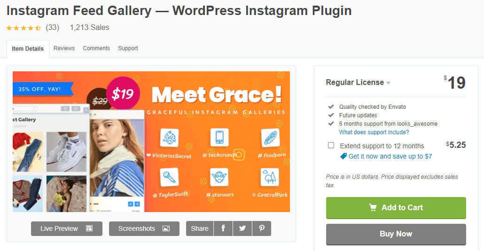Click 'Get it now and save up to $7'
Viewport: 484px width, 251px height.
(x=390, y=156)
